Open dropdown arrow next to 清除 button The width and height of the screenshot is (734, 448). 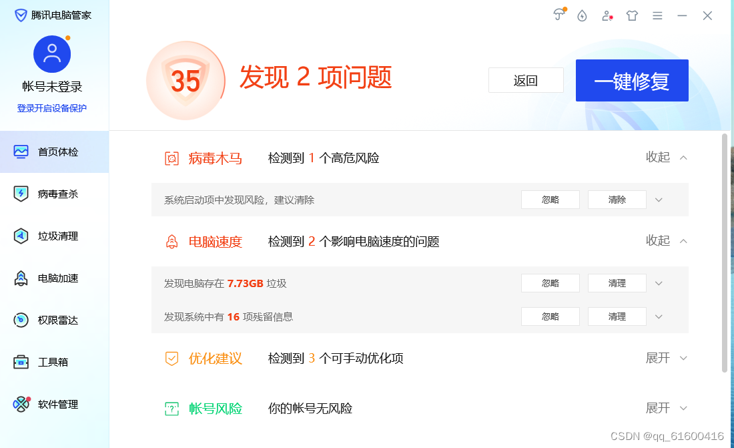click(x=659, y=200)
